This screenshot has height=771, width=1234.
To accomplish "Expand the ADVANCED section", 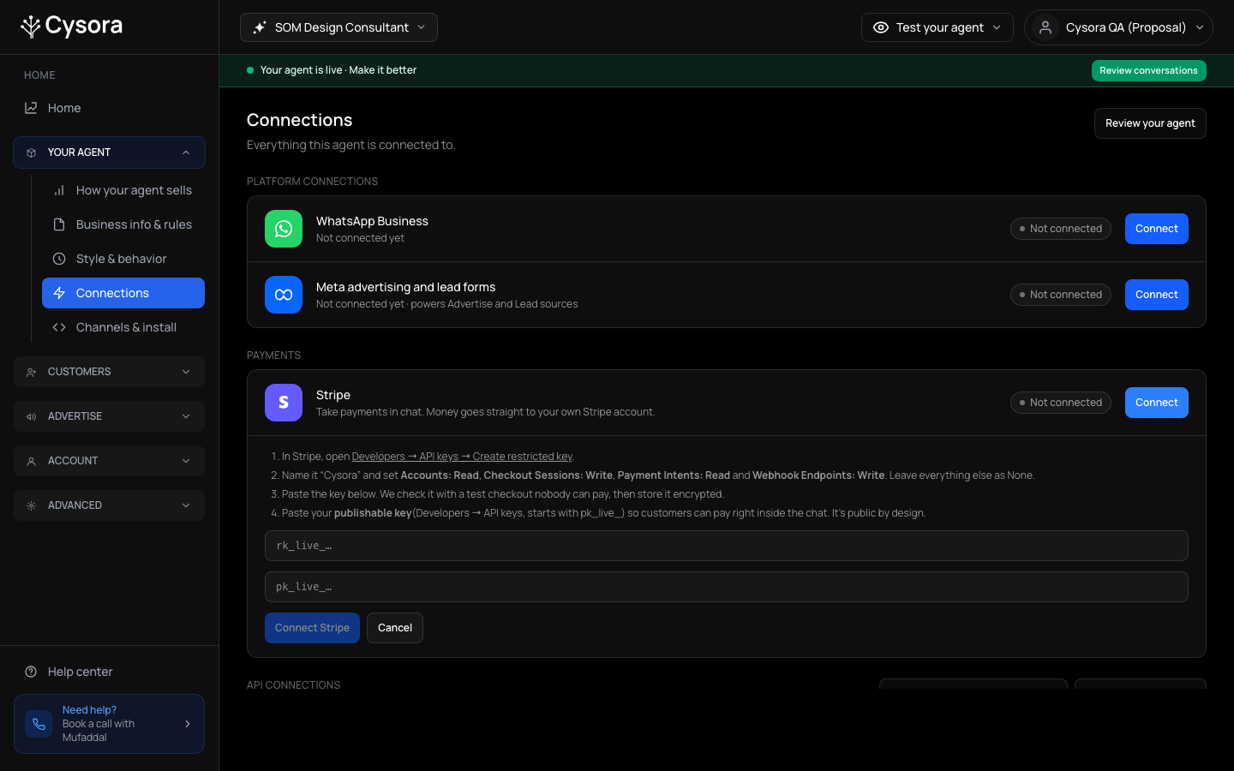I will coord(109,505).
